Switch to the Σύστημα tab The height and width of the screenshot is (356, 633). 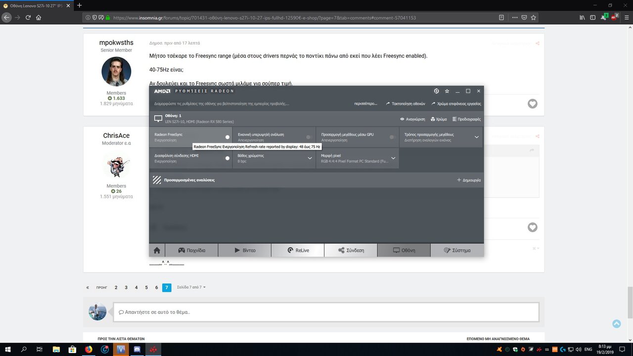pos(457,250)
